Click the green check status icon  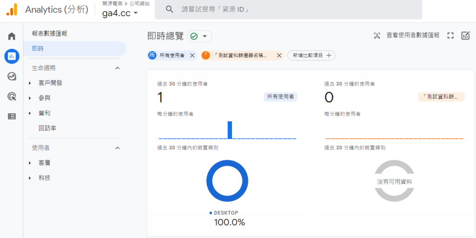(x=194, y=36)
